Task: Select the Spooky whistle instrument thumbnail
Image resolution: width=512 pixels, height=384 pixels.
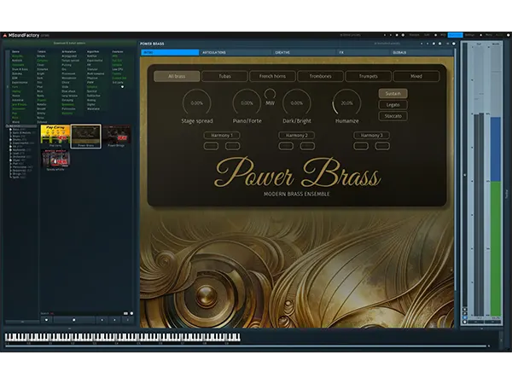Action: coord(55,160)
